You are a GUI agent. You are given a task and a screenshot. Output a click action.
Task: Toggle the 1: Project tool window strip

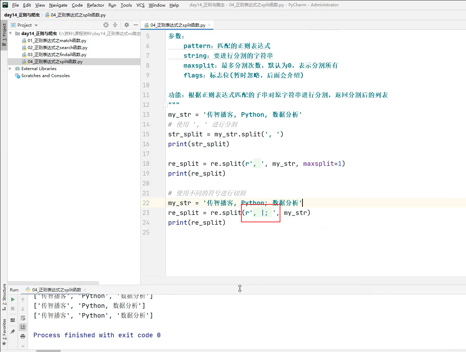(x=4, y=35)
